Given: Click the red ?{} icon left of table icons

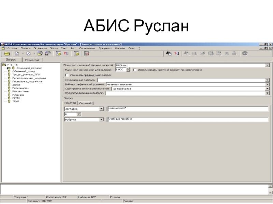Looking at the screenshot, I should [66, 53].
